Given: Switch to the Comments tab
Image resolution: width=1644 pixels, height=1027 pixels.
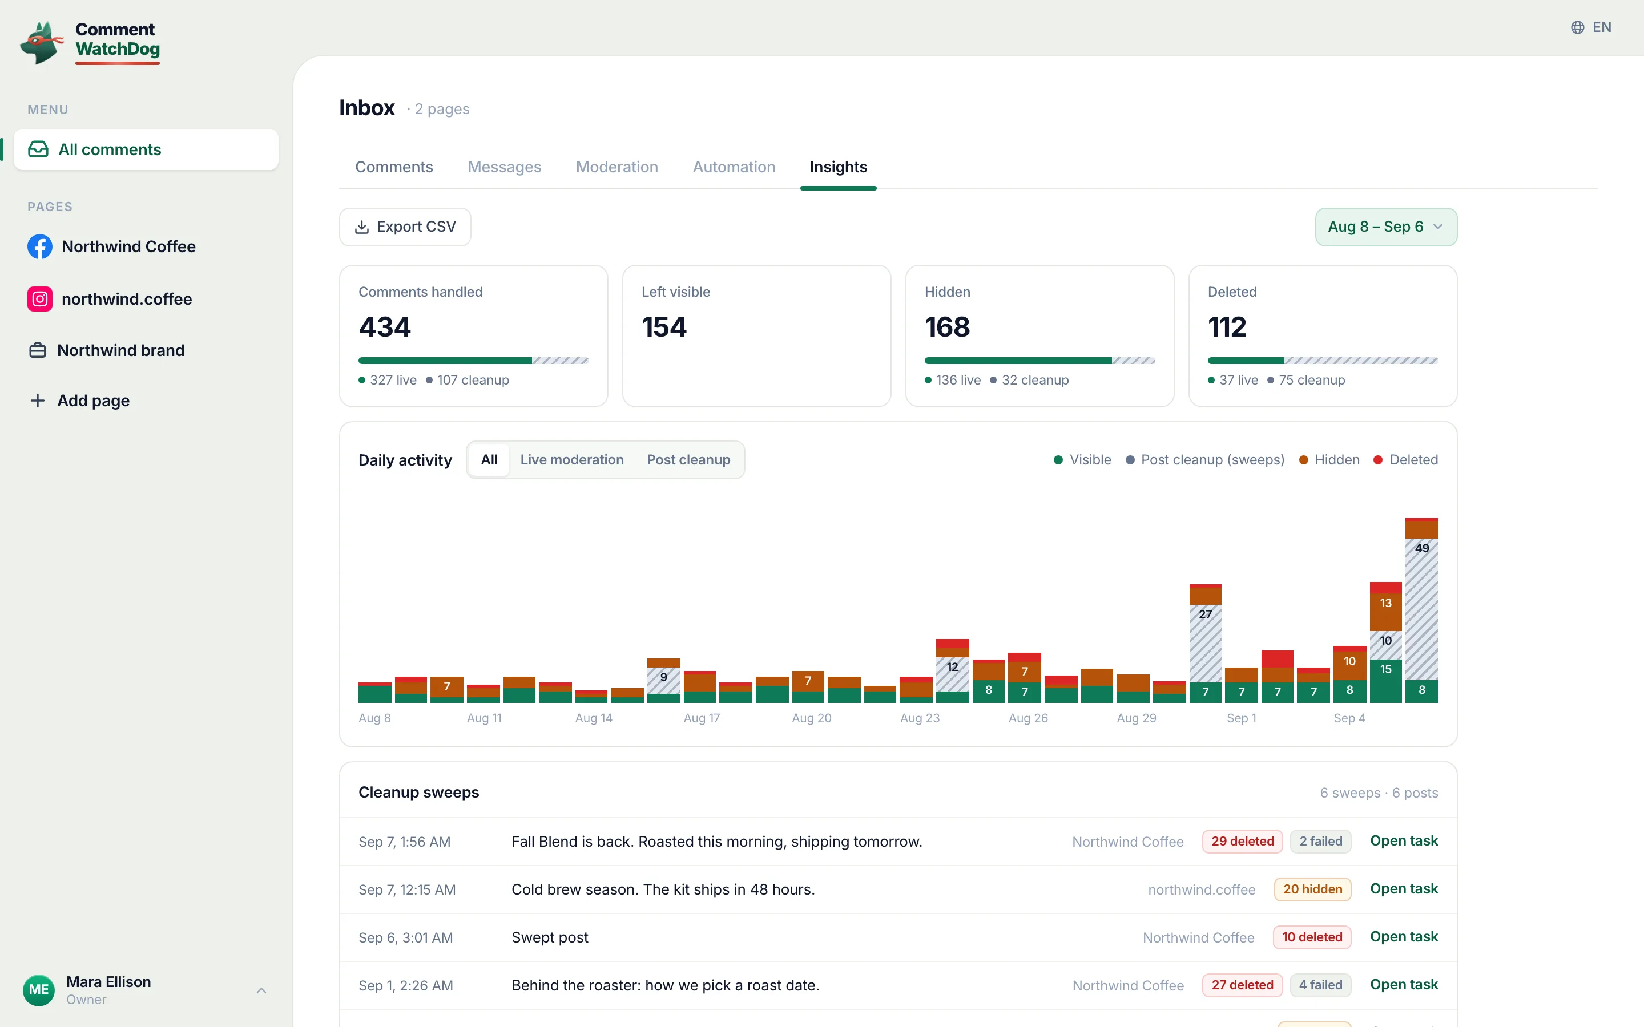Looking at the screenshot, I should pyautogui.click(x=394, y=167).
